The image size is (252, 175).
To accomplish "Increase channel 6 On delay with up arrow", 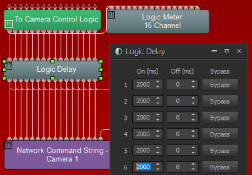I will click(158, 164).
